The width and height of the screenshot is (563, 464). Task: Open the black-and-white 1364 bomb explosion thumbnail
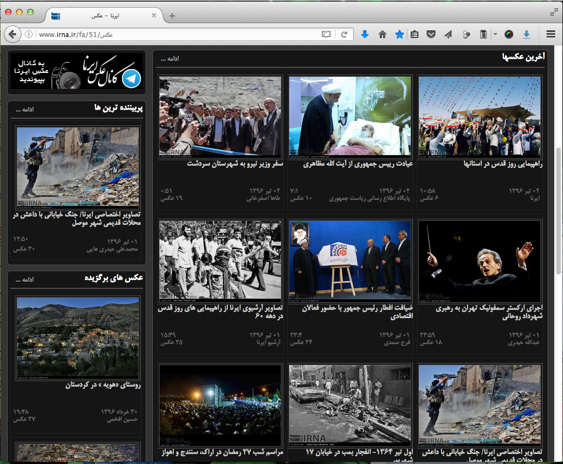coord(350,405)
